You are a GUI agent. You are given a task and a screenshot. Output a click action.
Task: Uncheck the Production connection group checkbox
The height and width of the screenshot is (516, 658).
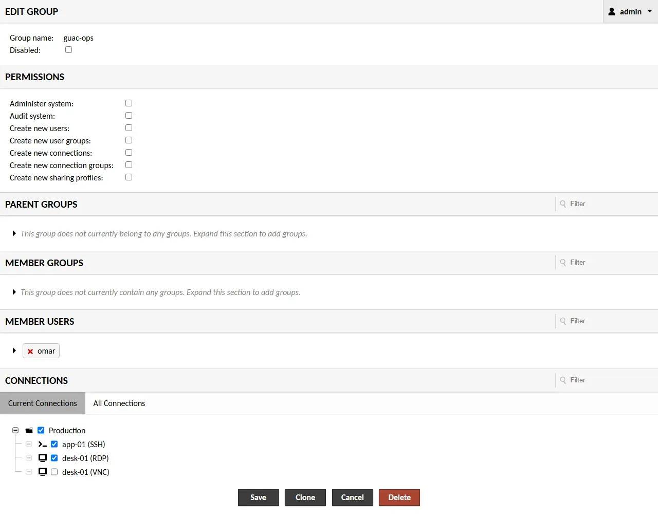click(41, 430)
